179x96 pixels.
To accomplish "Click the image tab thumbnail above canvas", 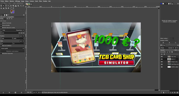I will 28,4.
